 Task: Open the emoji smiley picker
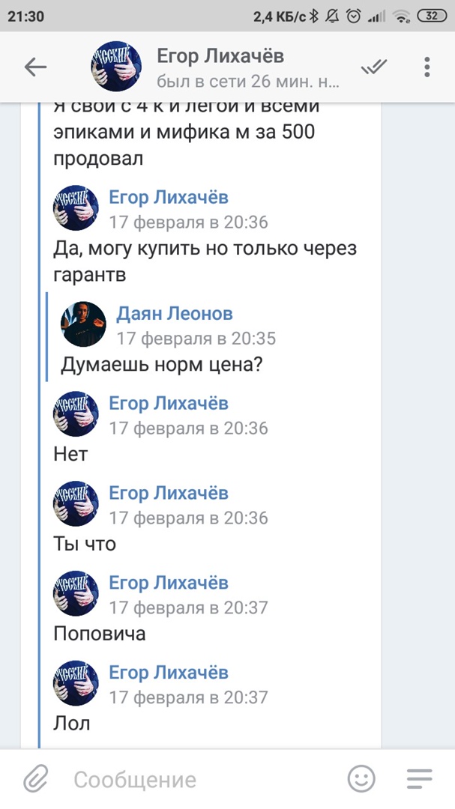click(x=362, y=779)
